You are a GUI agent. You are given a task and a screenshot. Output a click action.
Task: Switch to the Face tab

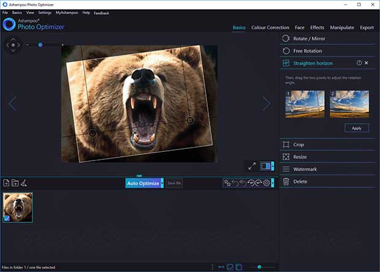[300, 28]
